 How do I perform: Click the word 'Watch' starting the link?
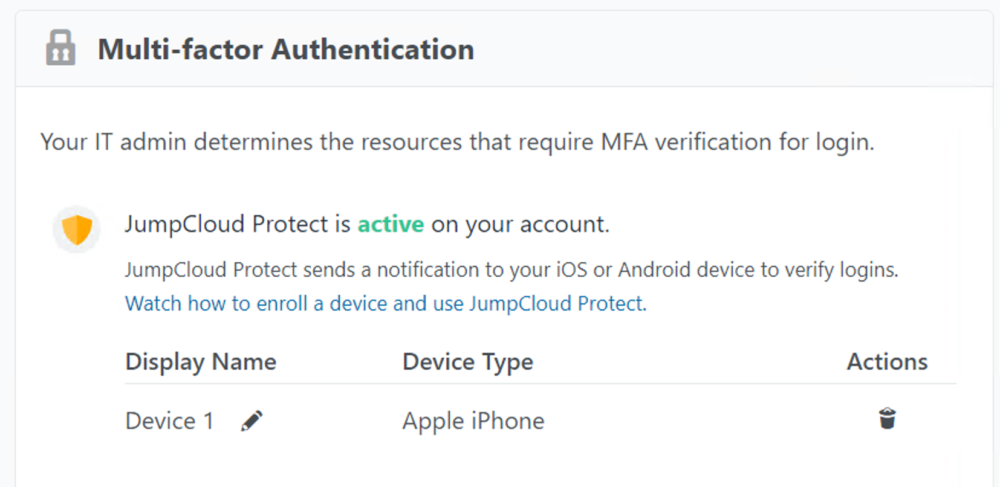coord(153,303)
